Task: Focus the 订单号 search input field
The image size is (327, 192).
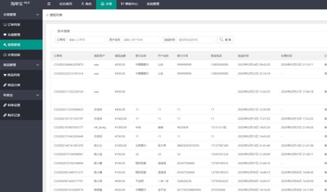Action: (86, 40)
